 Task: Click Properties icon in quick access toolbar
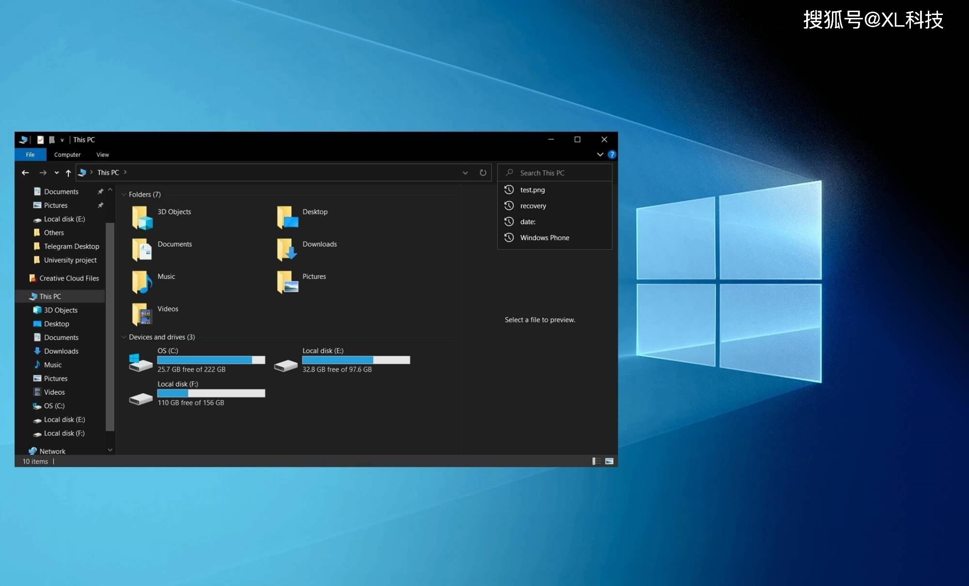(41, 139)
